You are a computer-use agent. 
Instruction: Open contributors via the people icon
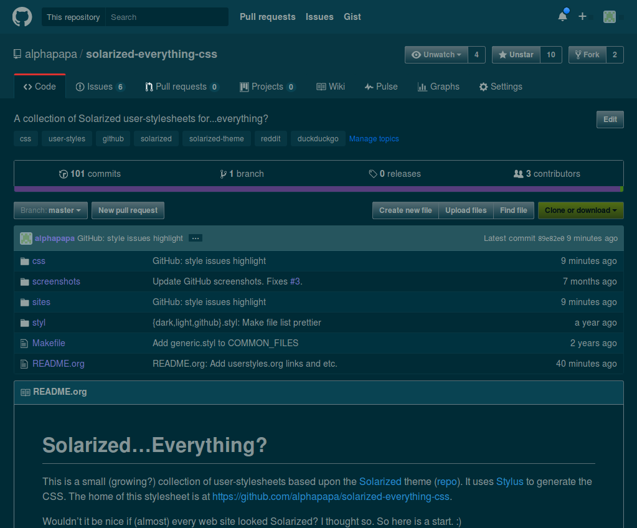[x=518, y=174]
